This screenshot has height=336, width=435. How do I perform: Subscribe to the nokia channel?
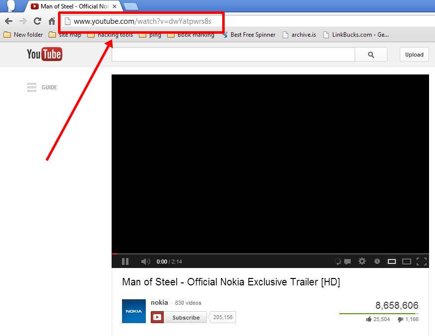(179, 317)
